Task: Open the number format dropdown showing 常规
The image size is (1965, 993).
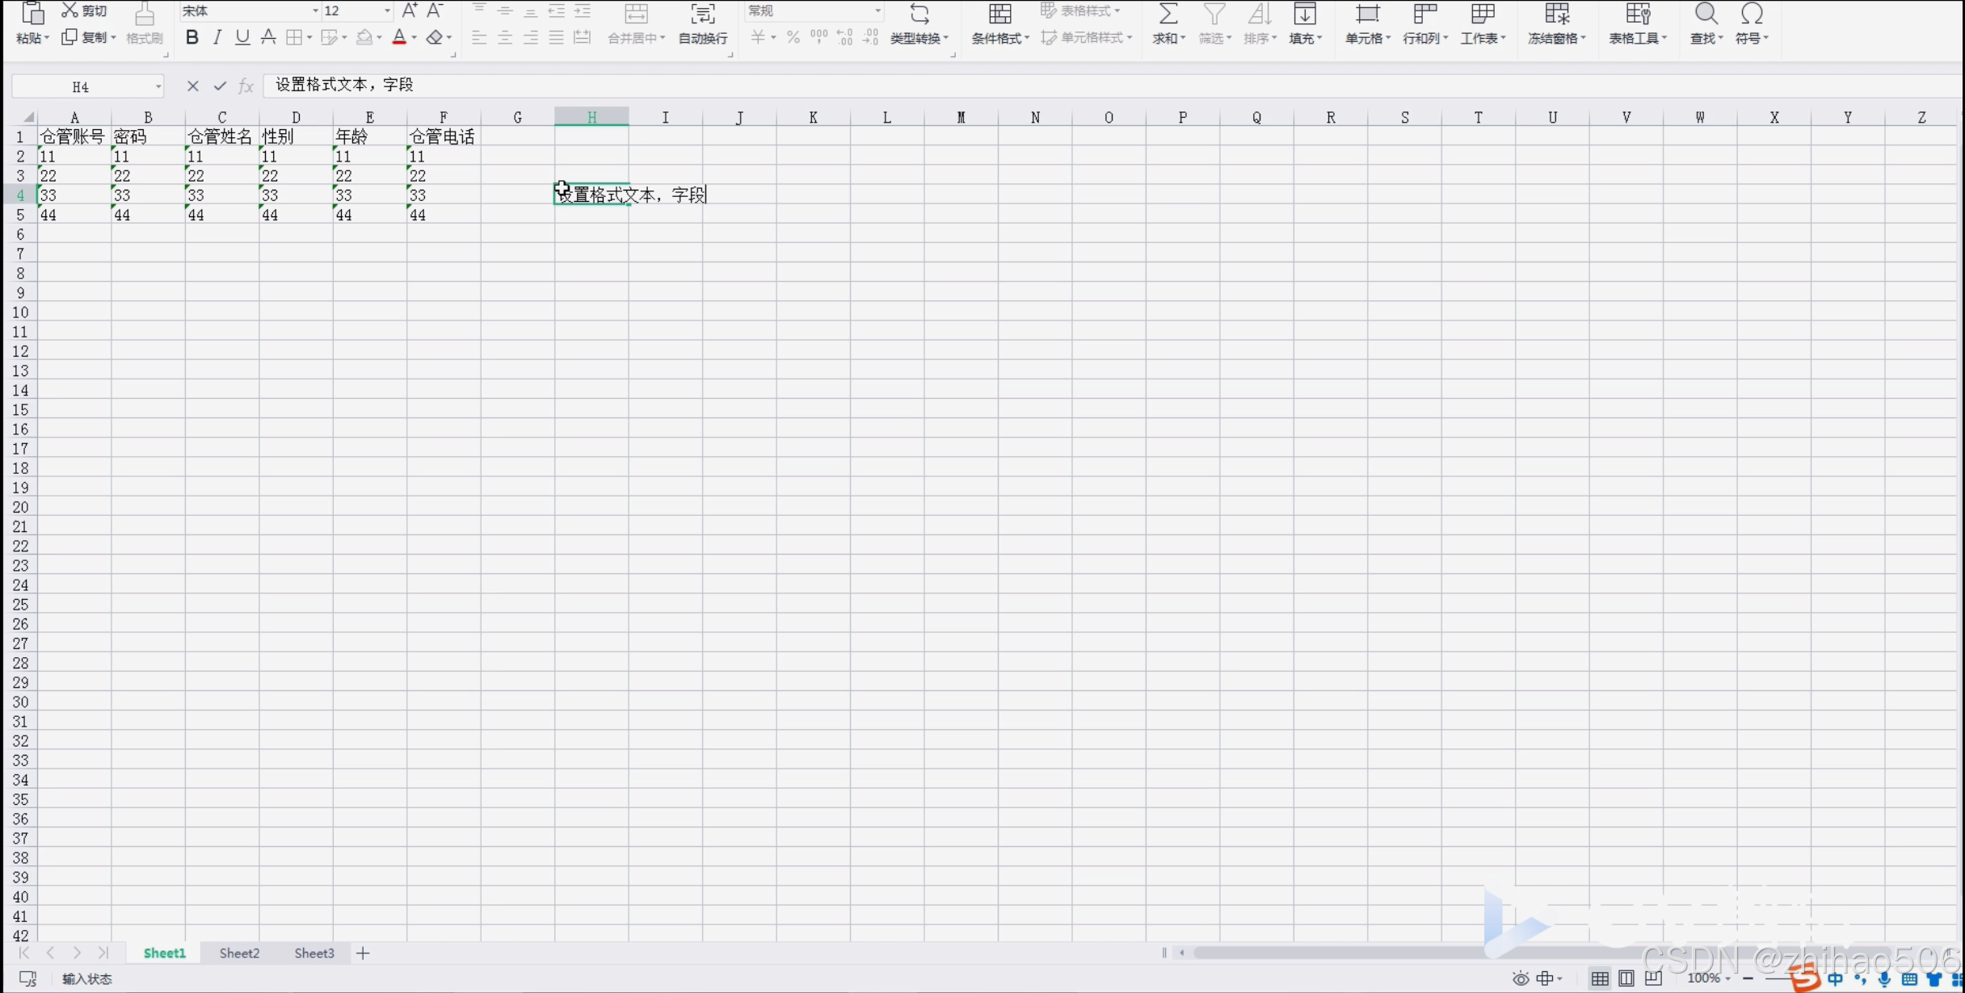Action: [877, 10]
